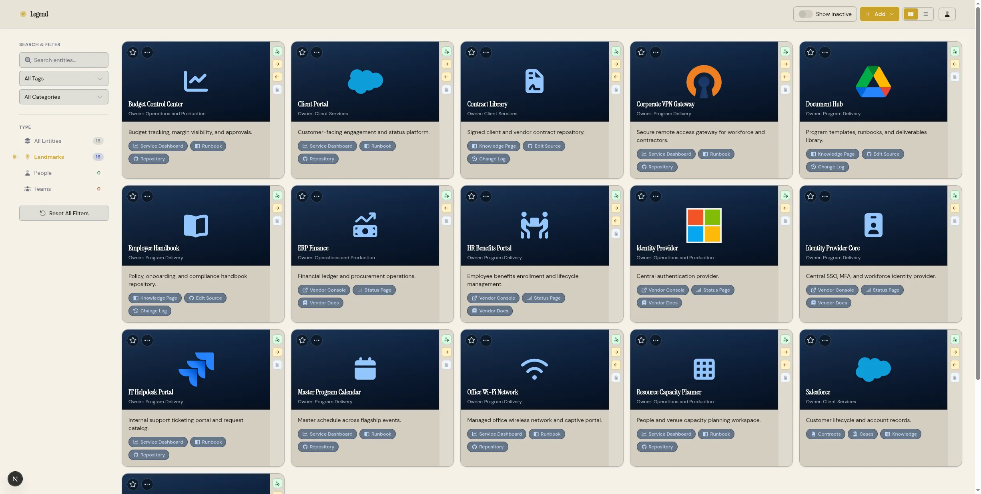Open Vendor Docs on Identity Provider Core
The width and height of the screenshot is (981, 494).
(x=829, y=303)
